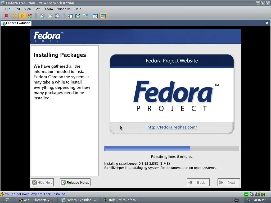Click the Remaining time: 8 minutes text
Image resolution: width=271 pixels, height=203 pixels.
click(171, 157)
